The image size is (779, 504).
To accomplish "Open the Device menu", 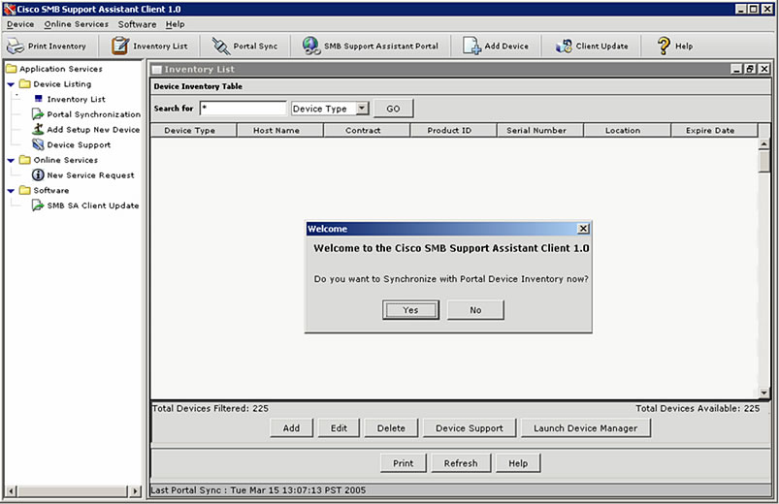I will [x=20, y=24].
